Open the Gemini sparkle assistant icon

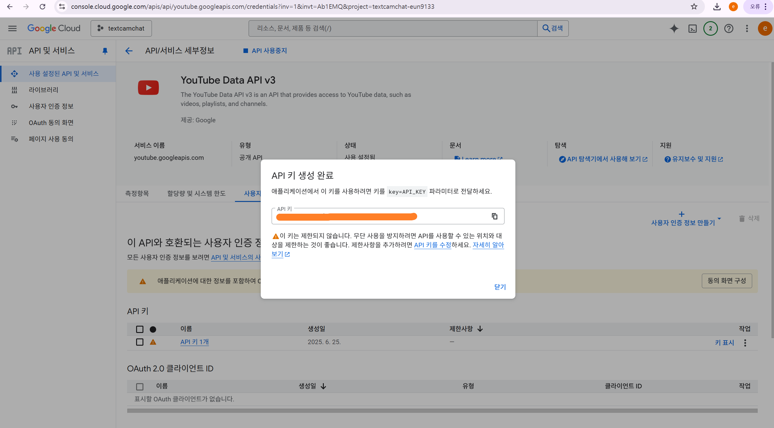(x=674, y=28)
